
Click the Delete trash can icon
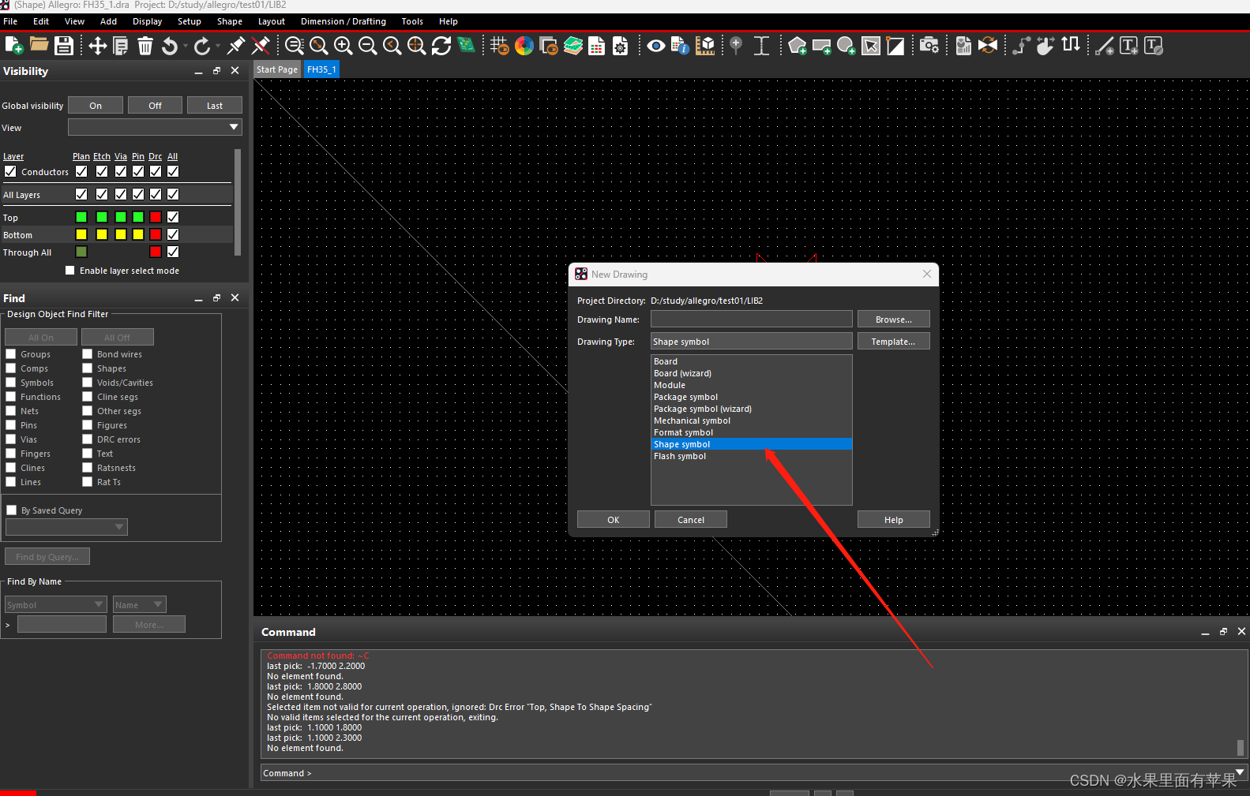pos(145,46)
